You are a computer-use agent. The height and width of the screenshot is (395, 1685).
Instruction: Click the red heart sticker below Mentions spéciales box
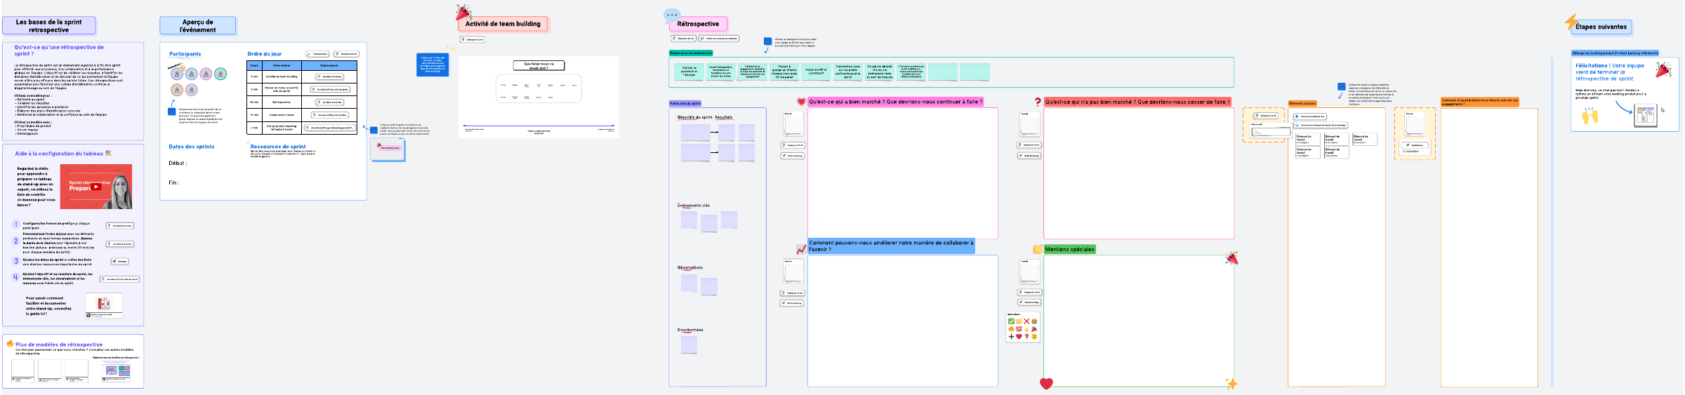[1046, 383]
